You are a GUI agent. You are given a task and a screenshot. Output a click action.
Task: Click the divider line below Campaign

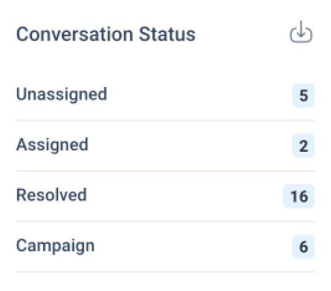point(165,272)
